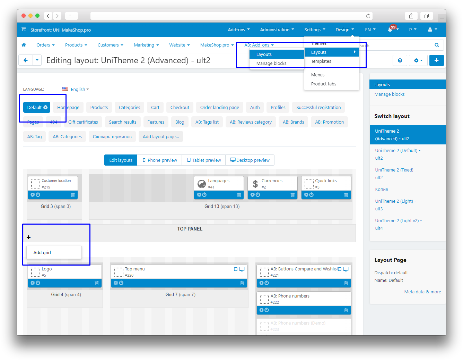
Task: Switch to the Tablet preview tab
Action: coord(204,160)
